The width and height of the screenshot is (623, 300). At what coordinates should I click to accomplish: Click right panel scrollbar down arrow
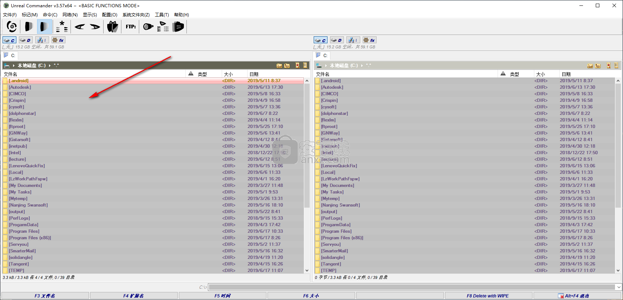(x=618, y=270)
